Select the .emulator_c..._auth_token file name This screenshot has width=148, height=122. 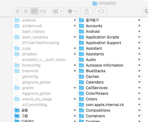pyautogui.click(x=44, y=60)
